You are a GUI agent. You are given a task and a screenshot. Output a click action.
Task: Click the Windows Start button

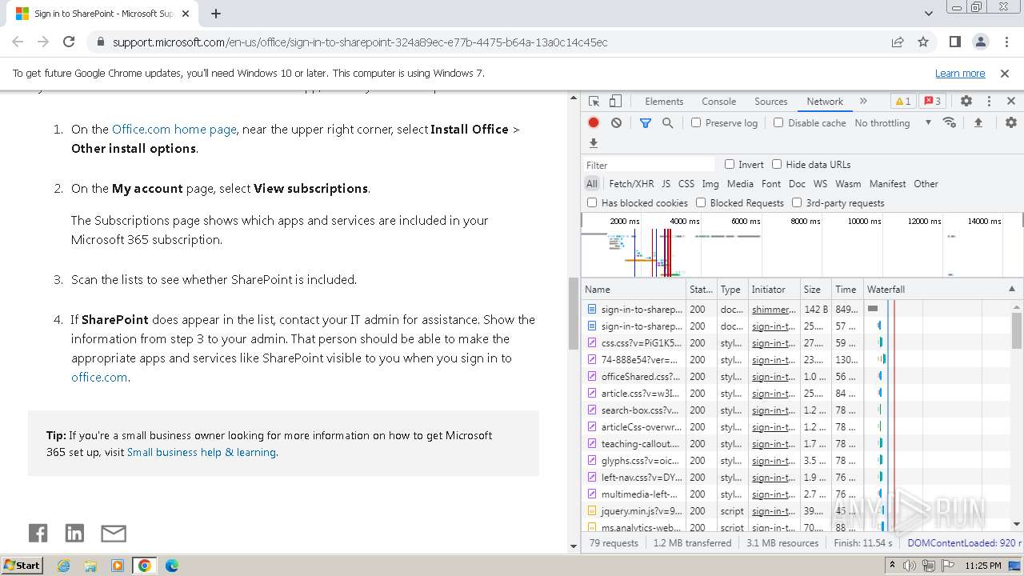click(22, 565)
